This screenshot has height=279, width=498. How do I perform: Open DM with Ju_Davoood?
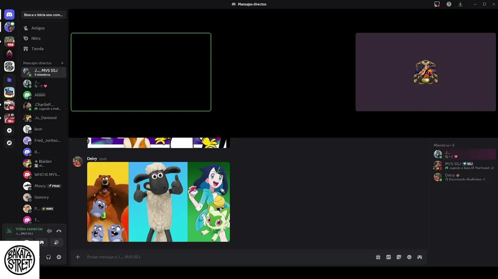43,118
